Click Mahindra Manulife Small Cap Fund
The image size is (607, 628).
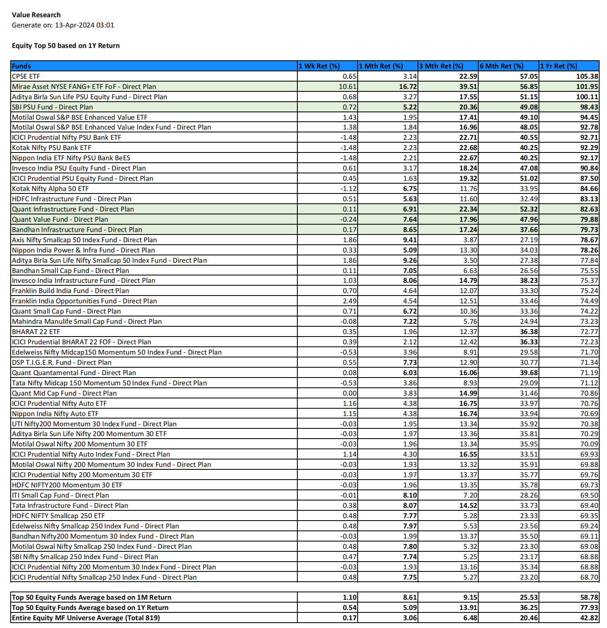tap(87, 321)
